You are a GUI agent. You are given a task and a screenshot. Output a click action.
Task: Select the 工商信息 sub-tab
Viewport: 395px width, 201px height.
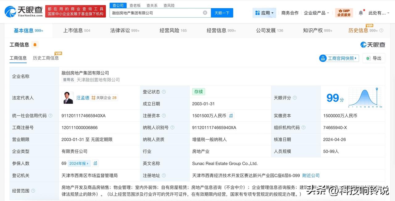coord(18,58)
